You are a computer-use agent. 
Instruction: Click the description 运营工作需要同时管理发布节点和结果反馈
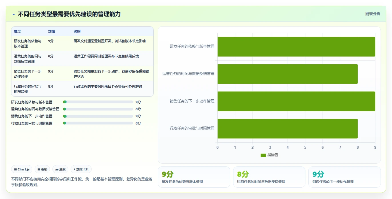(106, 56)
